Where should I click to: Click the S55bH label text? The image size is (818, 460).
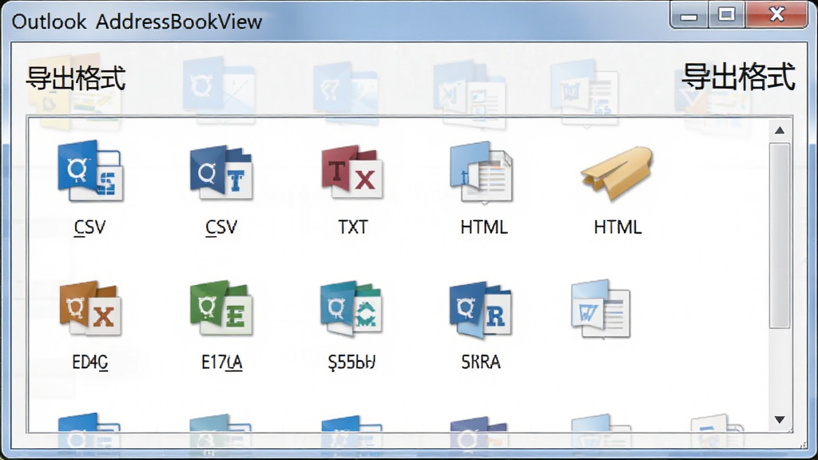coord(351,362)
